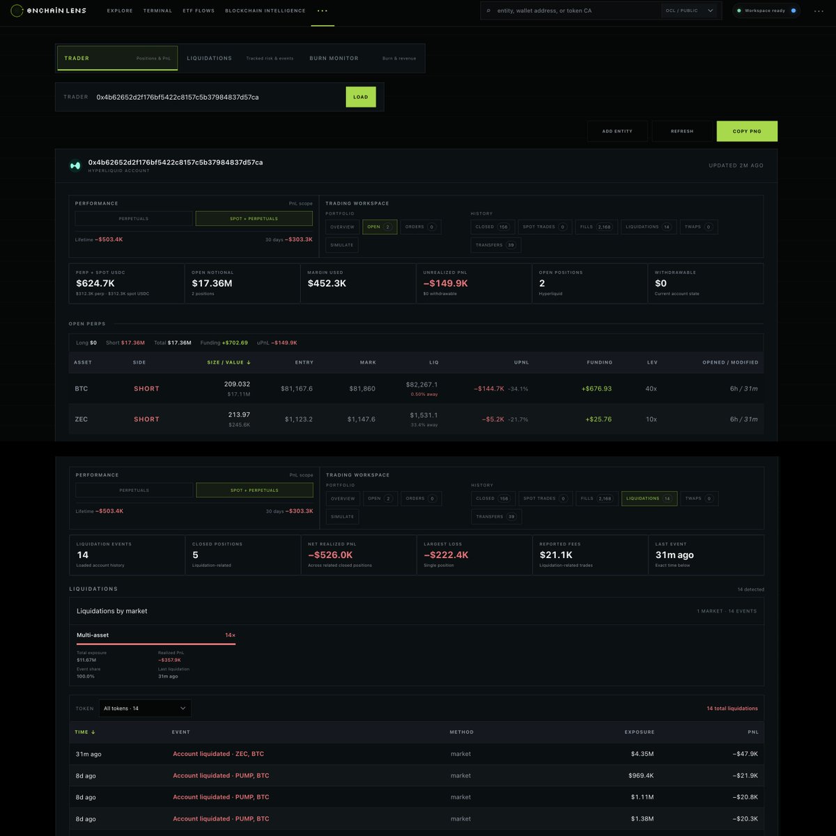This screenshot has width=836, height=836.
Task: Expand the All tokens · 14 dropdown
Action: [145, 709]
